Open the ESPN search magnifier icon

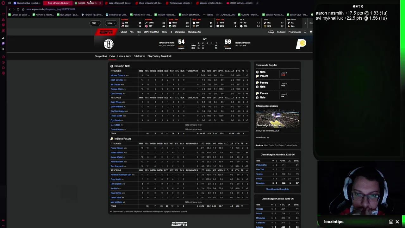305,32
